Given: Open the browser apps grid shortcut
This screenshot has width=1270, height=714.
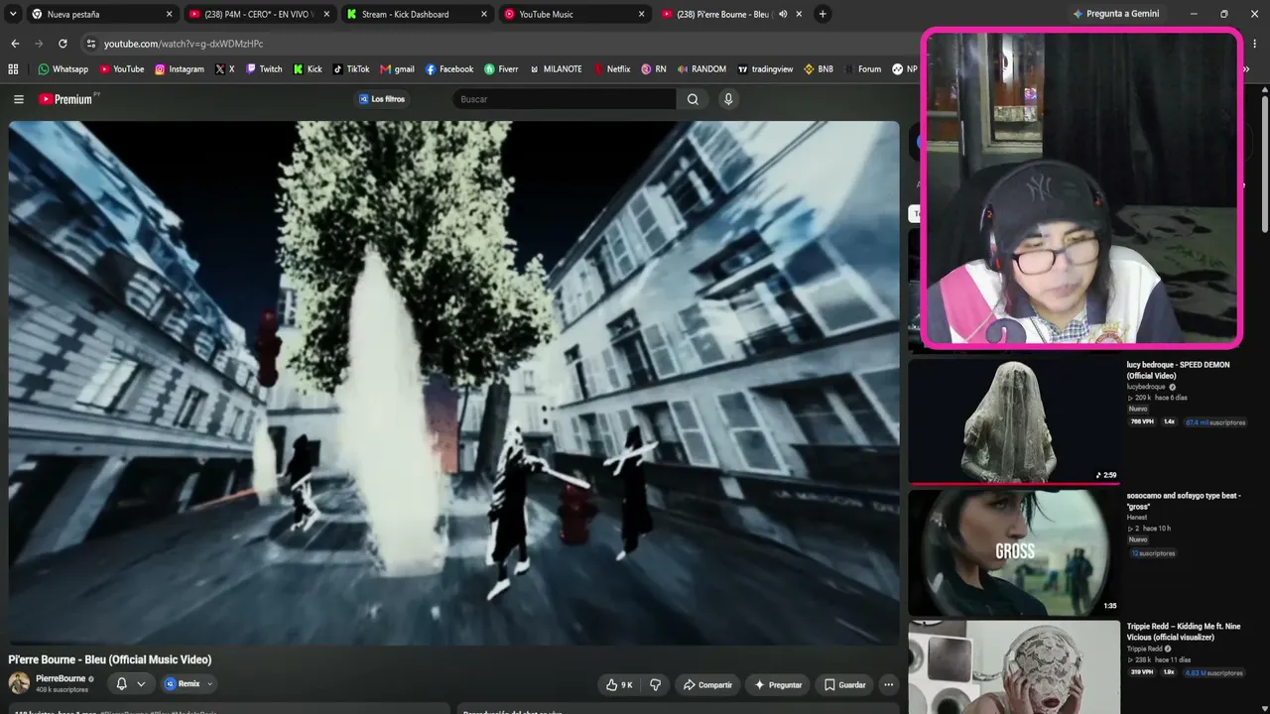Looking at the screenshot, I should tap(13, 69).
